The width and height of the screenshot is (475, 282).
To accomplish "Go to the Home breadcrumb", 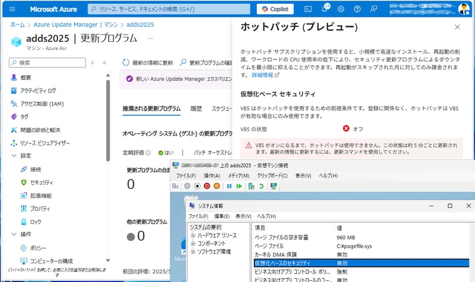I will click(x=17, y=24).
